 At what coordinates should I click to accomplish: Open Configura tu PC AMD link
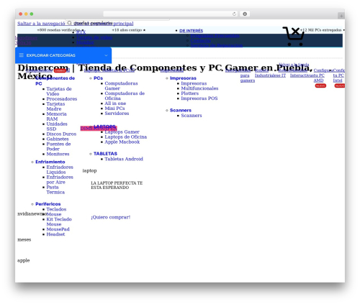pos(319,75)
